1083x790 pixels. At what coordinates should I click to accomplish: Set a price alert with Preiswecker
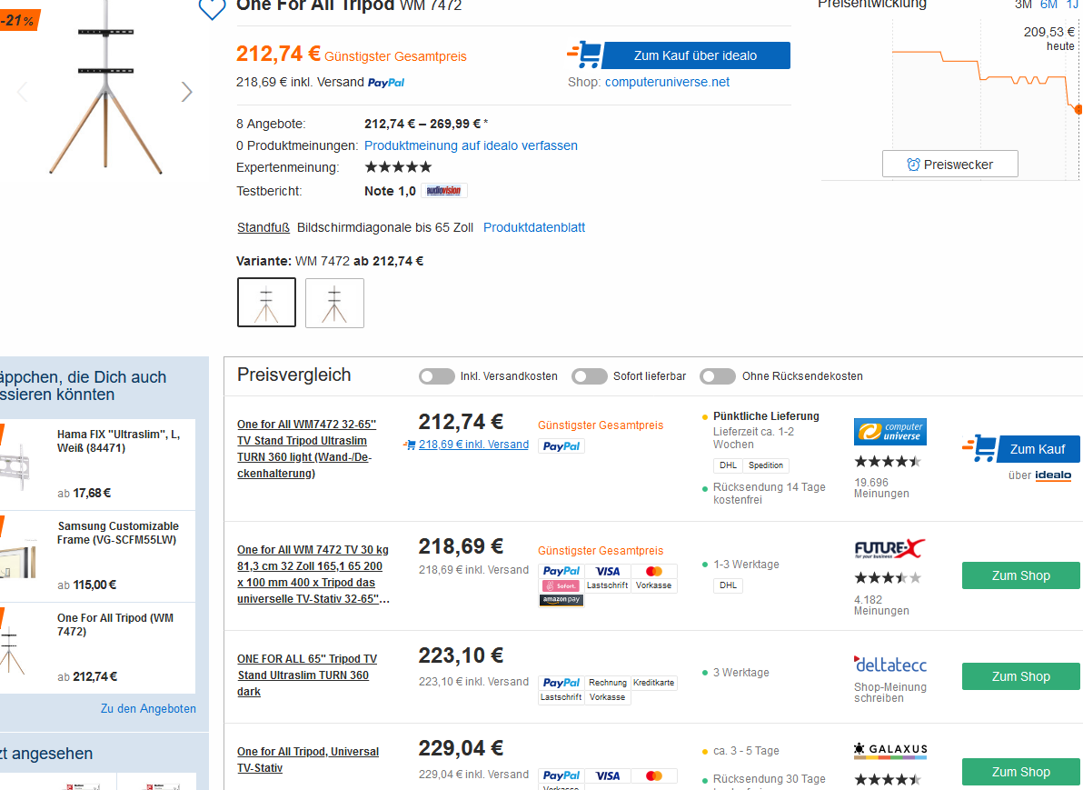click(949, 165)
